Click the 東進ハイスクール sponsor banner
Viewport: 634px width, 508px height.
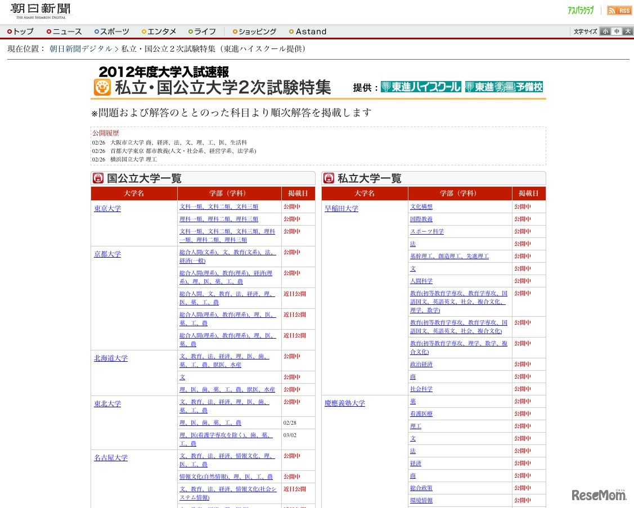click(421, 87)
